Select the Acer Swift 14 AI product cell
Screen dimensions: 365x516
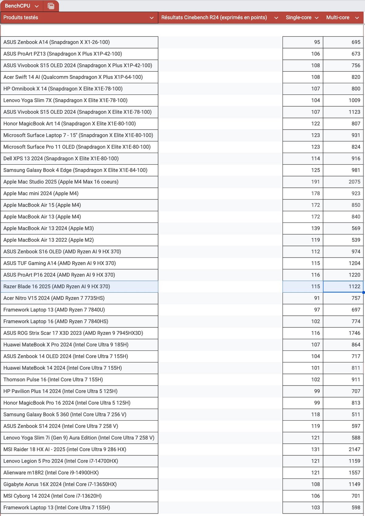(x=79, y=77)
